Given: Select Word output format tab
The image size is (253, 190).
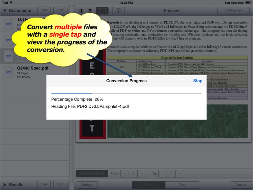Looking at the screenshot, I should 148,185.
